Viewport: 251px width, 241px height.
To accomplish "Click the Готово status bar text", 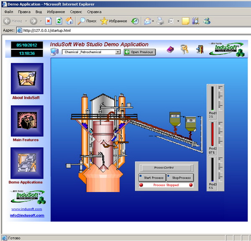I will tap(14, 238).
